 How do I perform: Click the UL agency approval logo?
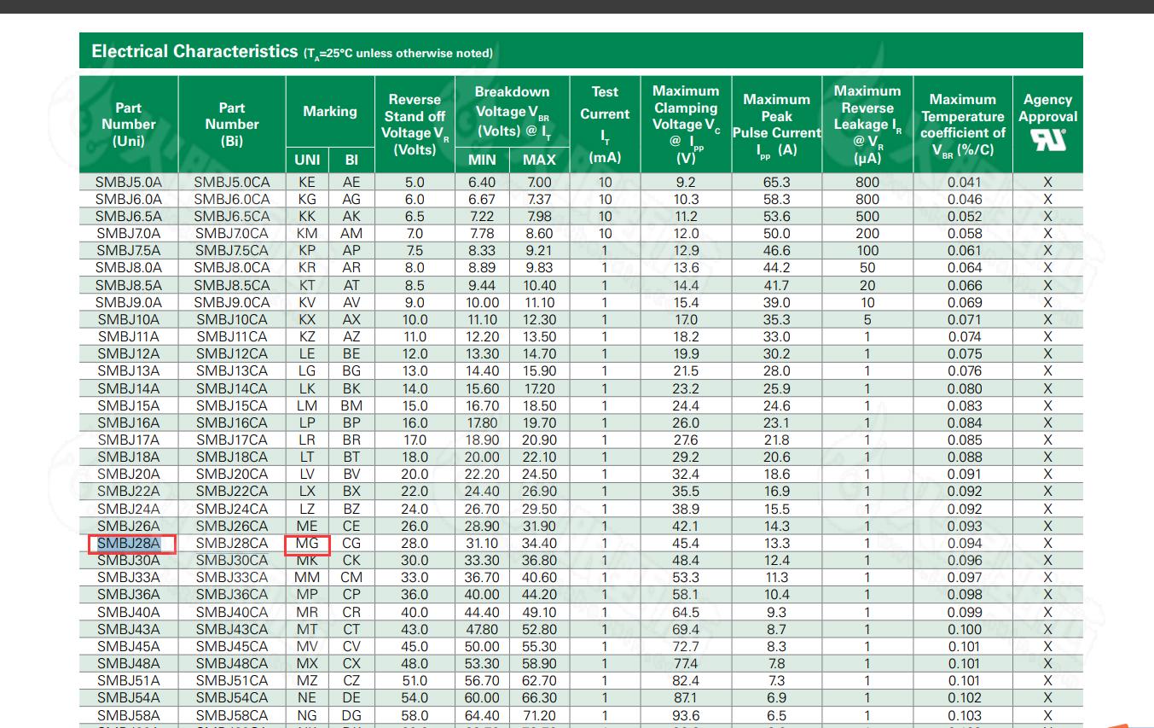click(1047, 140)
